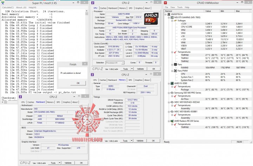Image resolution: width=253 pixels, height=166 pixels.
Task: Switch to About tab in Mainboard CPU-Z window
Action: pos(75,102)
